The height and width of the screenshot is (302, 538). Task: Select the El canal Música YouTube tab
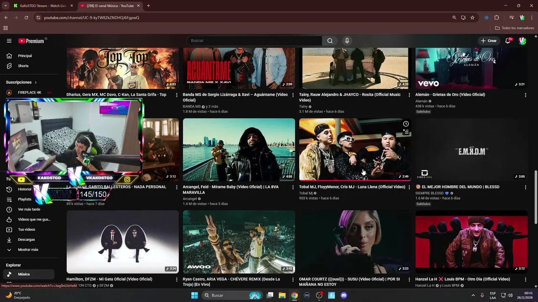[110, 5]
